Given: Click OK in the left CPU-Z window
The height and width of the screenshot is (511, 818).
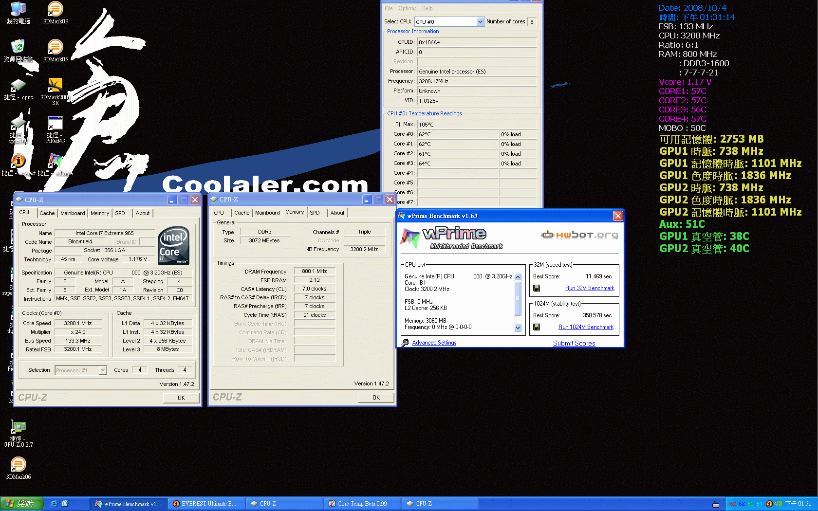Looking at the screenshot, I should [181, 398].
